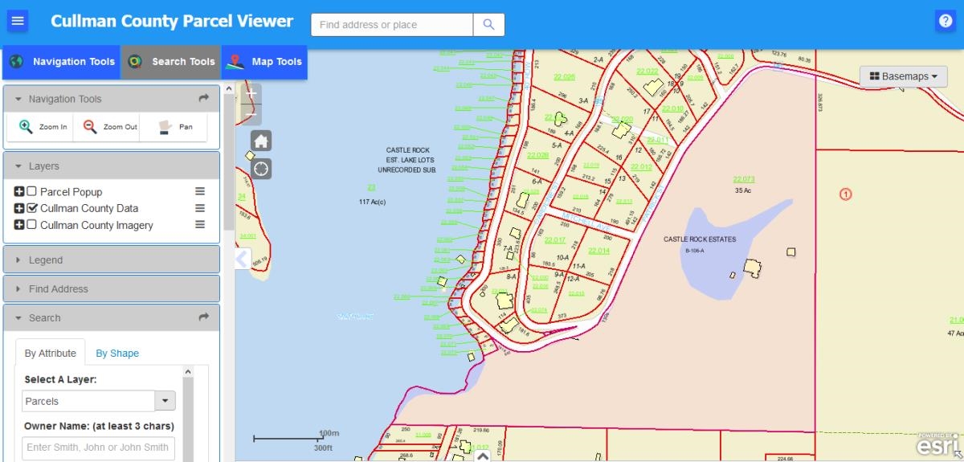
Task: Click the map home extent button
Action: click(261, 141)
